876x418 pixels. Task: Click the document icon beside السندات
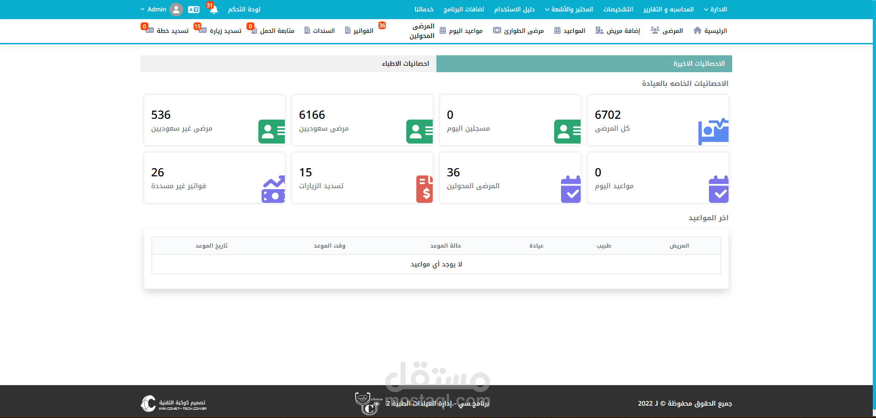click(307, 31)
